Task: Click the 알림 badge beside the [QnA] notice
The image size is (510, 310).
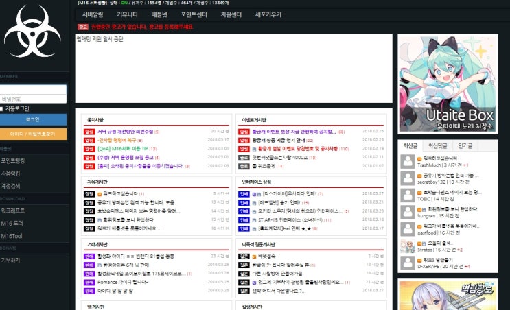Action: 89,149
